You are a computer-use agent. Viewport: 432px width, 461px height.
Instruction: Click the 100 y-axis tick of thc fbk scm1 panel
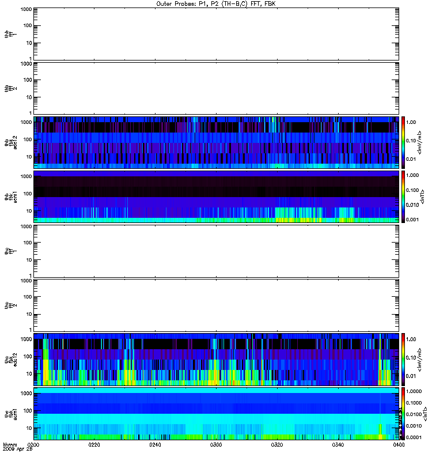[x=28, y=411]
